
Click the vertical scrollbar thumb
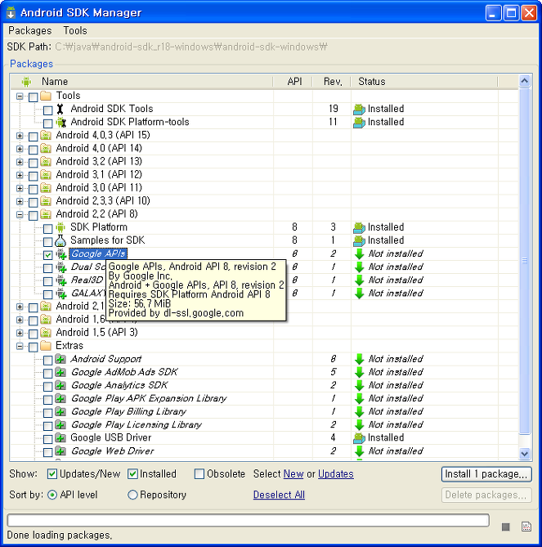pos(525,261)
